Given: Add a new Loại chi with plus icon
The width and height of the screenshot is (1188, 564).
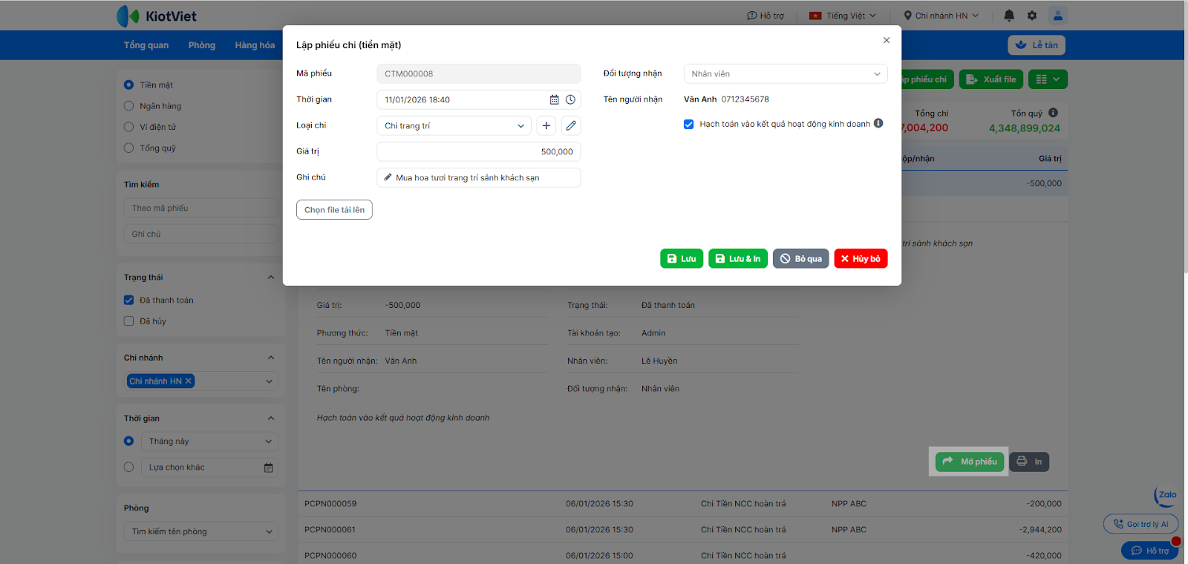Looking at the screenshot, I should tap(546, 125).
